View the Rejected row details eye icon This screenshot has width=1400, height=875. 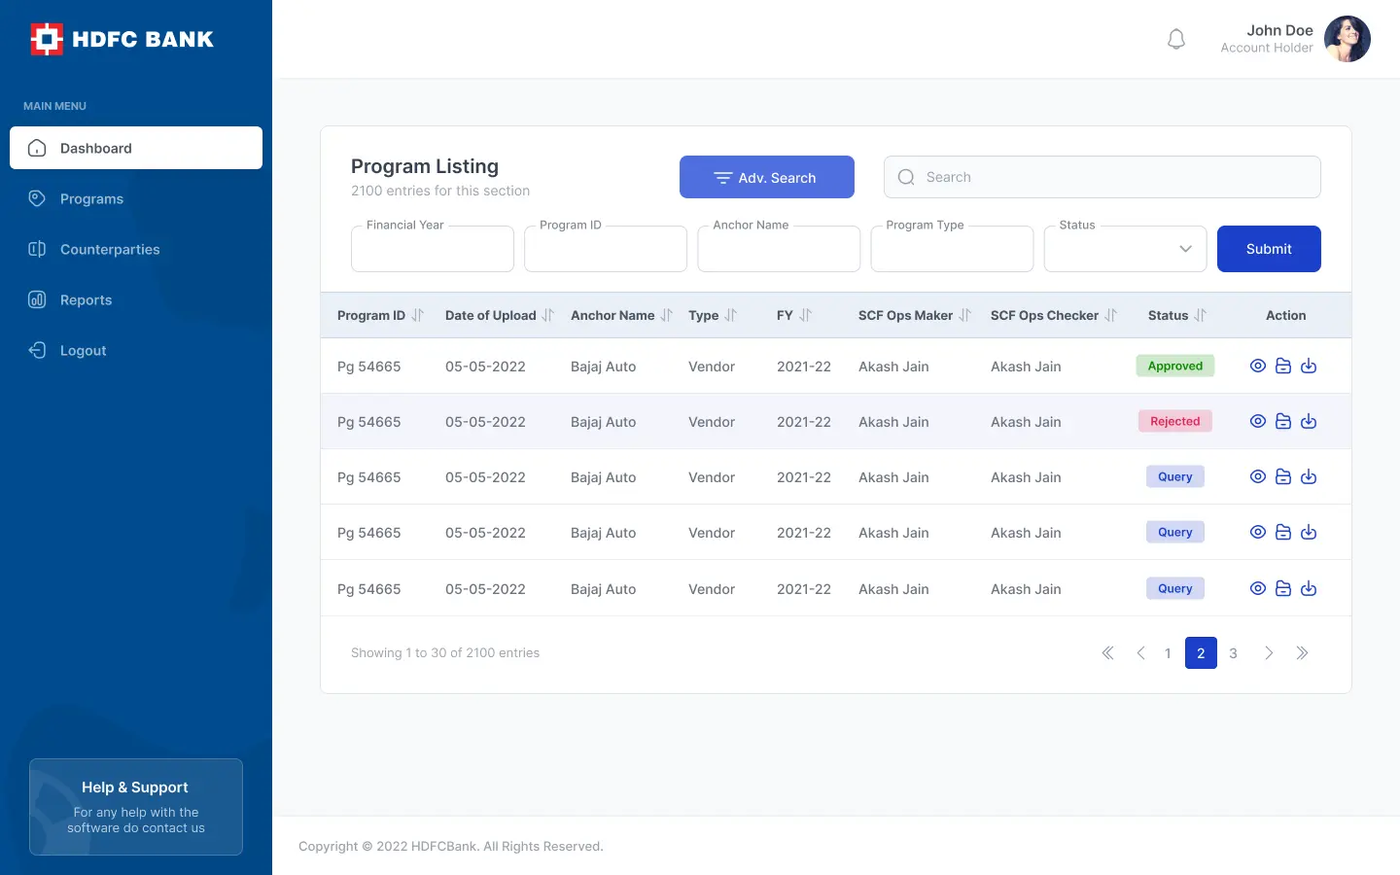click(x=1258, y=421)
